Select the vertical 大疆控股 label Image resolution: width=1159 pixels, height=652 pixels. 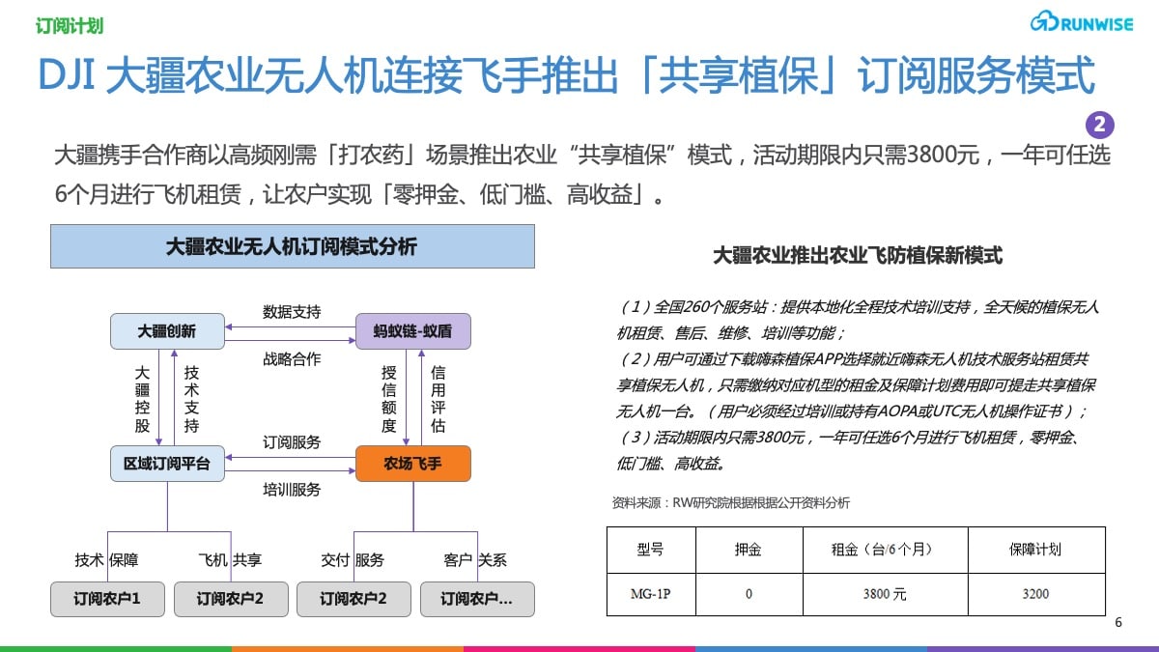(142, 398)
